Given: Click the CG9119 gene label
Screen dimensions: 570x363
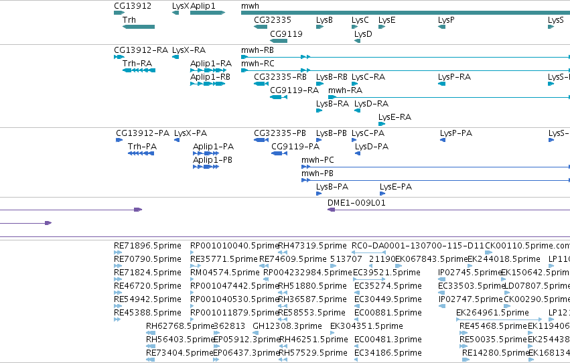Looking at the screenshot, I should coord(286,33).
